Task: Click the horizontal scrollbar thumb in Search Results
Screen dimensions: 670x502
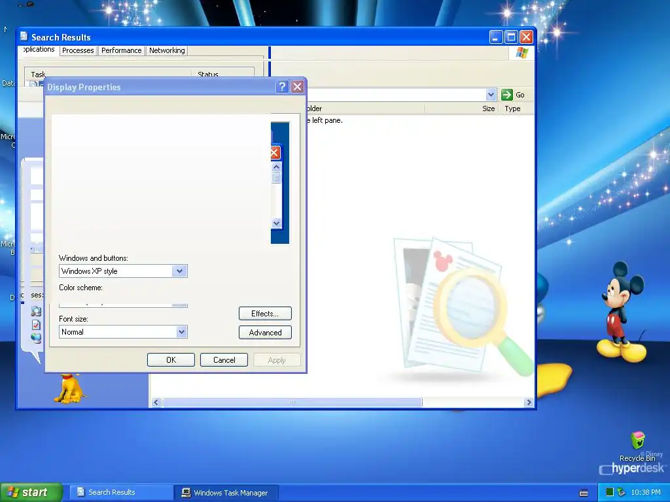Action: (x=292, y=402)
